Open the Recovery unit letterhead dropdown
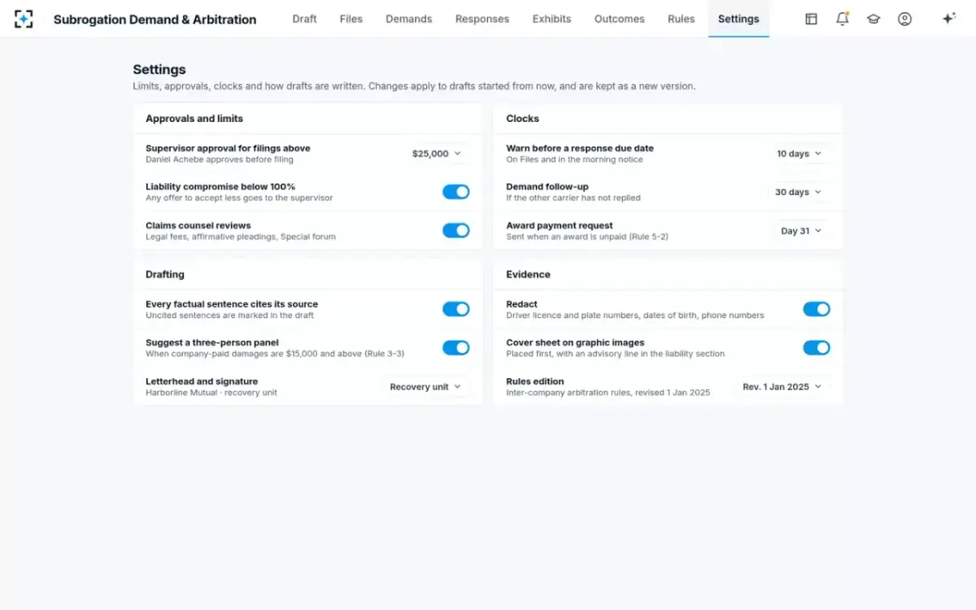Viewport: 976px width, 610px height. 425,387
